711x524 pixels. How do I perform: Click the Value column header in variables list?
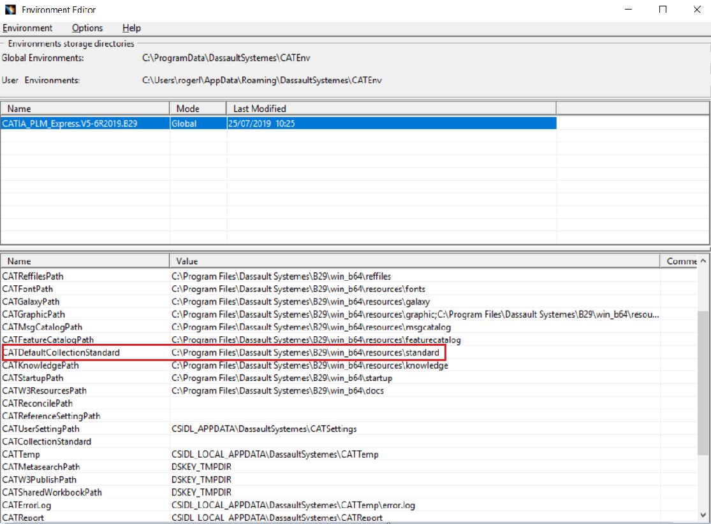click(414, 261)
